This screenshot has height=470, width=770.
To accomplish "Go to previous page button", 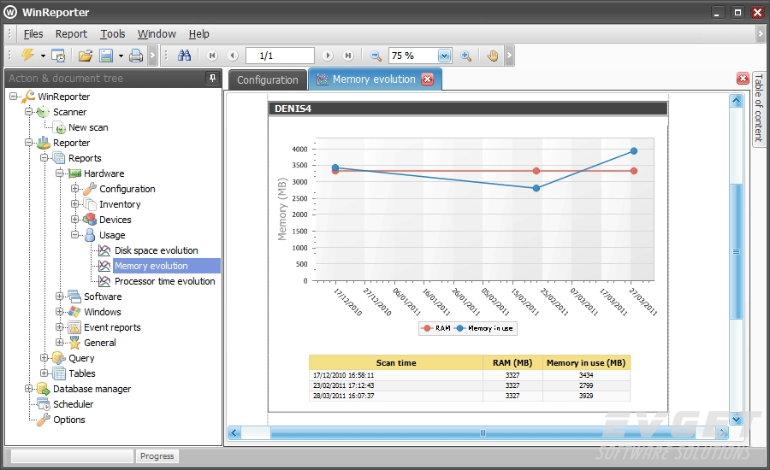I will pyautogui.click(x=233, y=56).
